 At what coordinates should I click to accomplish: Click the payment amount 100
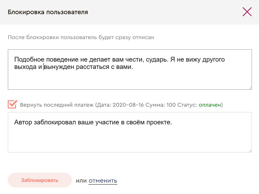pos(171,105)
